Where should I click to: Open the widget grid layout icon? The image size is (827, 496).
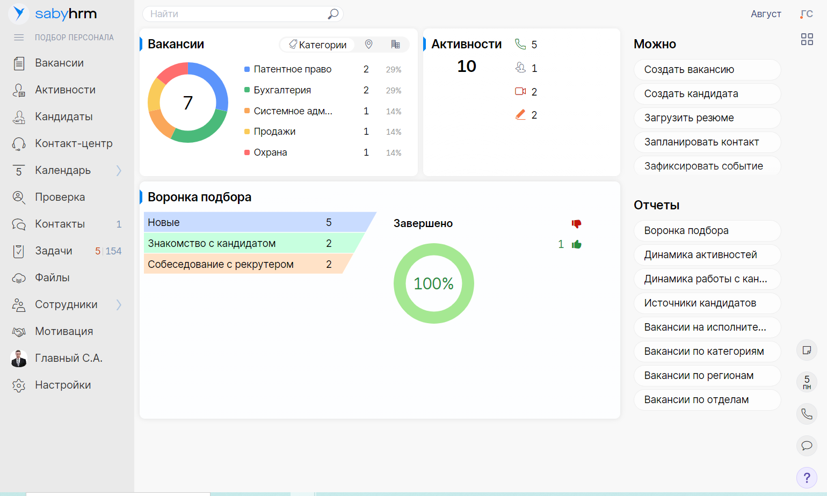[807, 39]
